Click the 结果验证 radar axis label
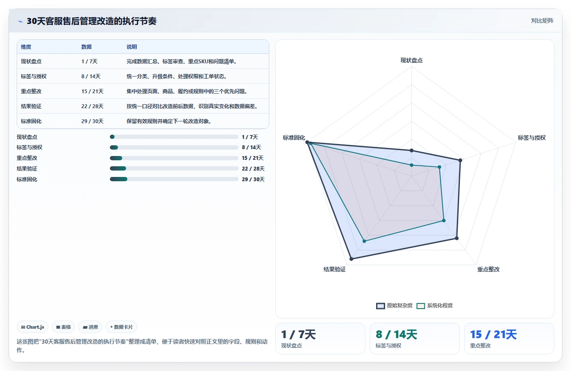The image size is (571, 371). [335, 269]
